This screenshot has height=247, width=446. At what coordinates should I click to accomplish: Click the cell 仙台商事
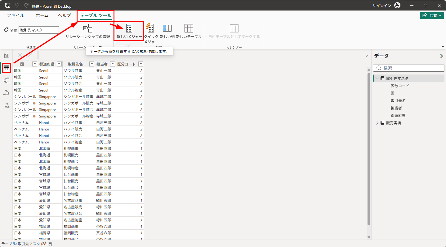78,174
